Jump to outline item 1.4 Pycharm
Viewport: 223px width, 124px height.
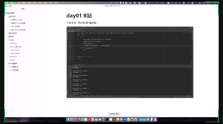tap(17, 30)
